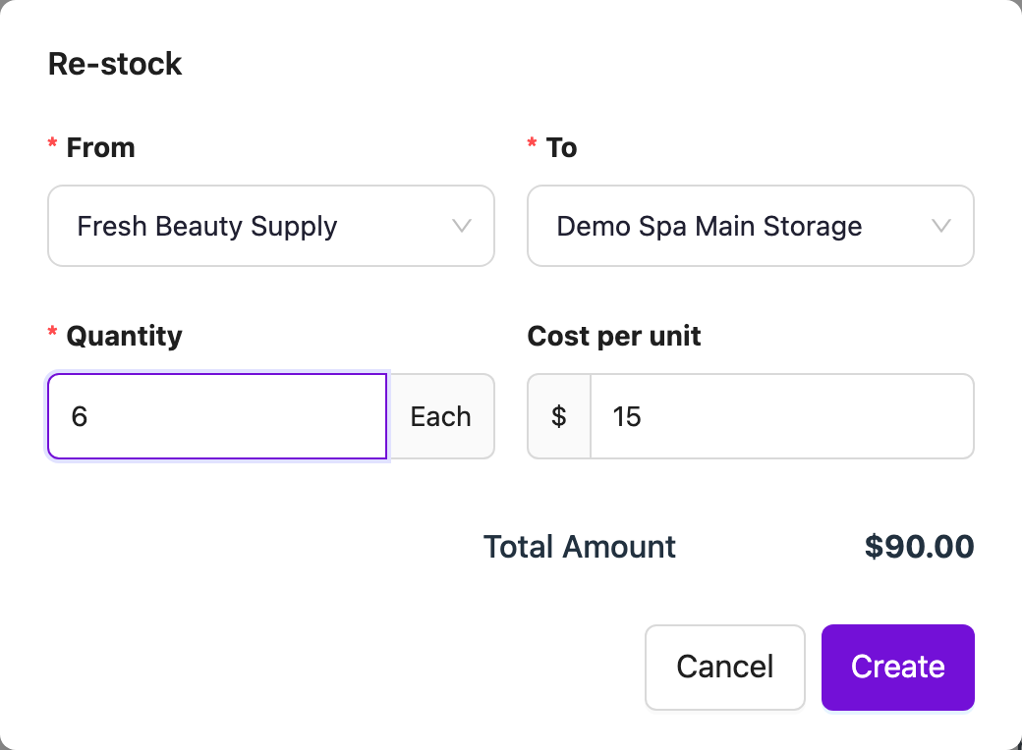
Task: Click the dollar sign prefix
Action: 558,416
